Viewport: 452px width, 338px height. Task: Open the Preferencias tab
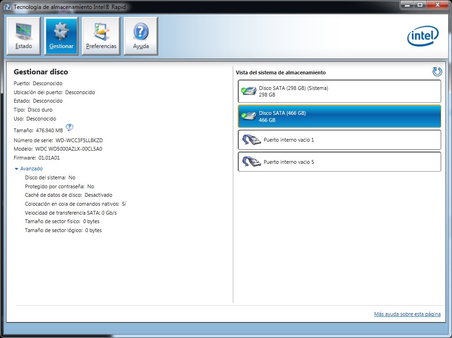click(101, 36)
